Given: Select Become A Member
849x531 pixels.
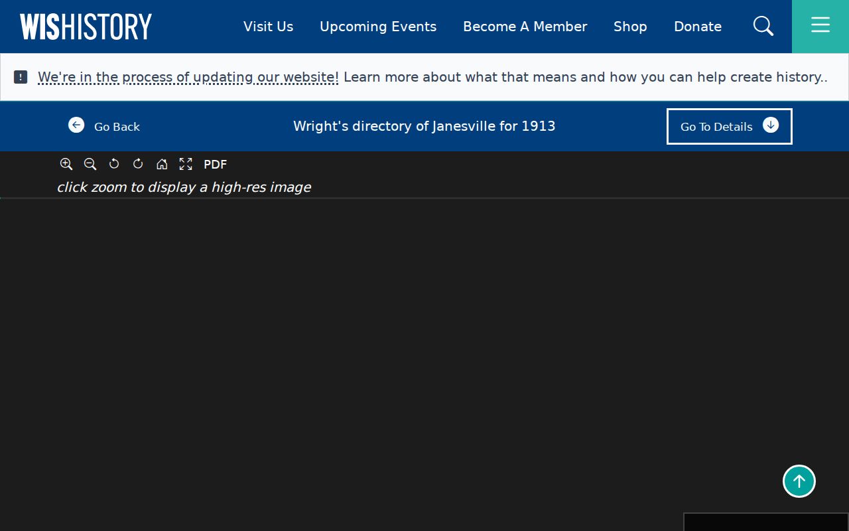Looking at the screenshot, I should [x=525, y=27].
